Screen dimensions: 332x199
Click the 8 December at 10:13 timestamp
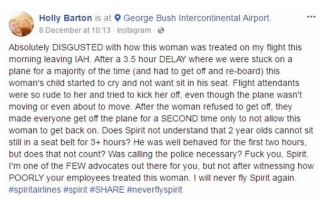(75, 30)
